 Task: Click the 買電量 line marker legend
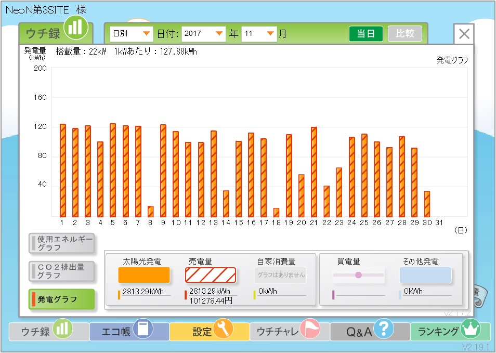(358, 275)
